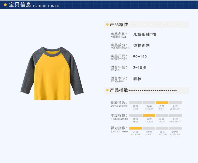This screenshot has height=163, width=198.
Task: Click the orange bullet next to 产品指数
Action: coord(107,90)
